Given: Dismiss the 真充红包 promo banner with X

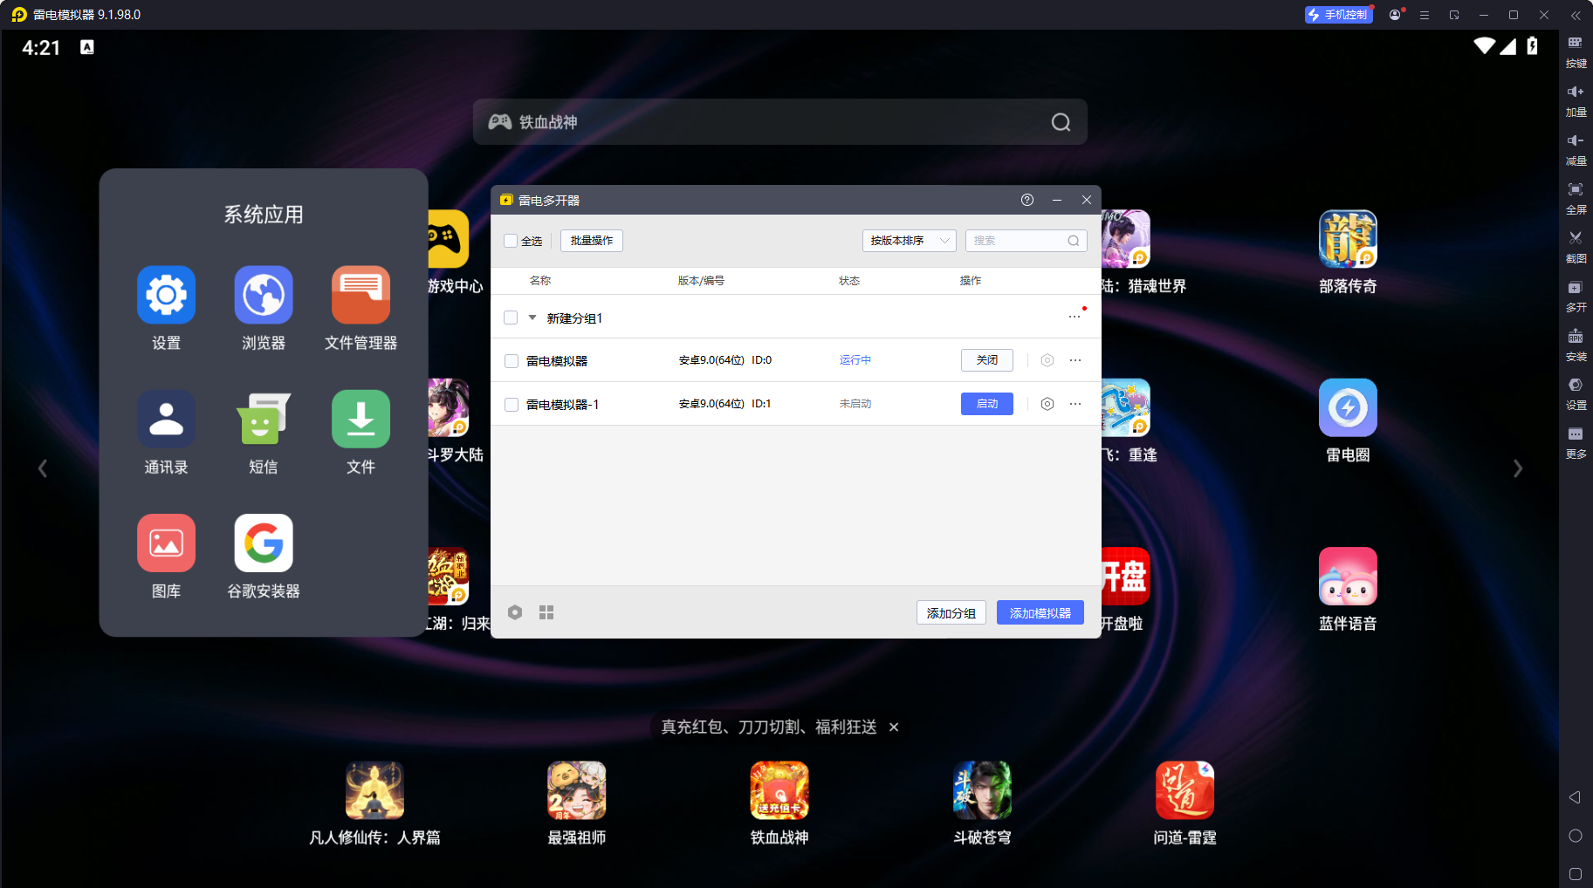Looking at the screenshot, I should [894, 727].
